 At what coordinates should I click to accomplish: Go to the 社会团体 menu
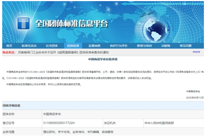tap(52, 46)
